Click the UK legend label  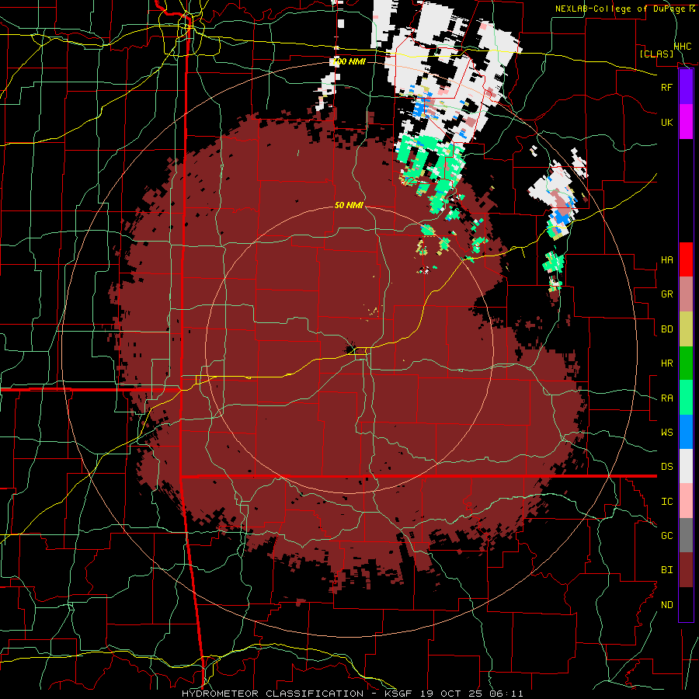click(x=666, y=122)
